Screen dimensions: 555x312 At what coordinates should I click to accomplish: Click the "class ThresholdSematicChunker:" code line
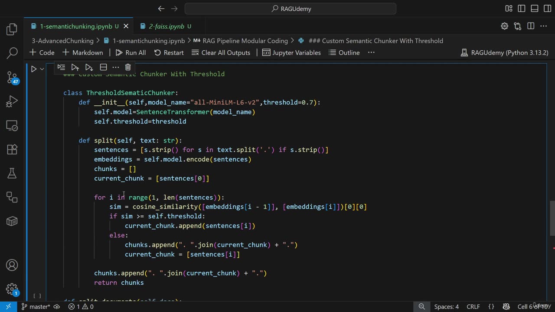coord(121,93)
